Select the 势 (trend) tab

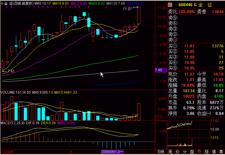tap(199, 152)
